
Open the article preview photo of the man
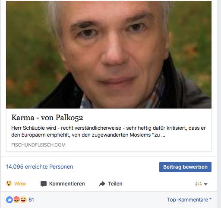tap(109, 54)
